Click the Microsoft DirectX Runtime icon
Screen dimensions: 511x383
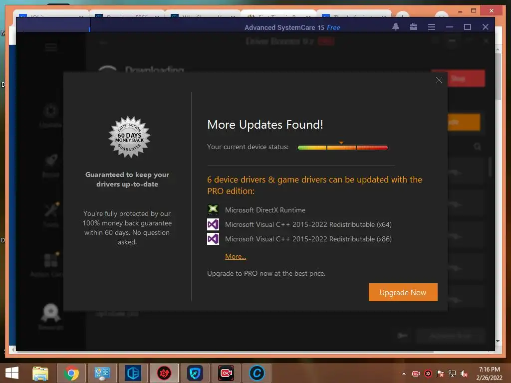[213, 210]
